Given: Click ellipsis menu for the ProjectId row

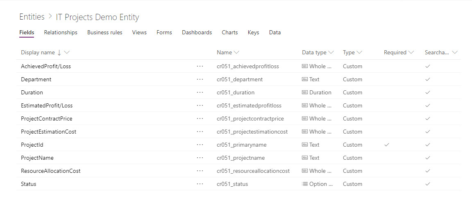Looking at the screenshot, I should 200,145.
